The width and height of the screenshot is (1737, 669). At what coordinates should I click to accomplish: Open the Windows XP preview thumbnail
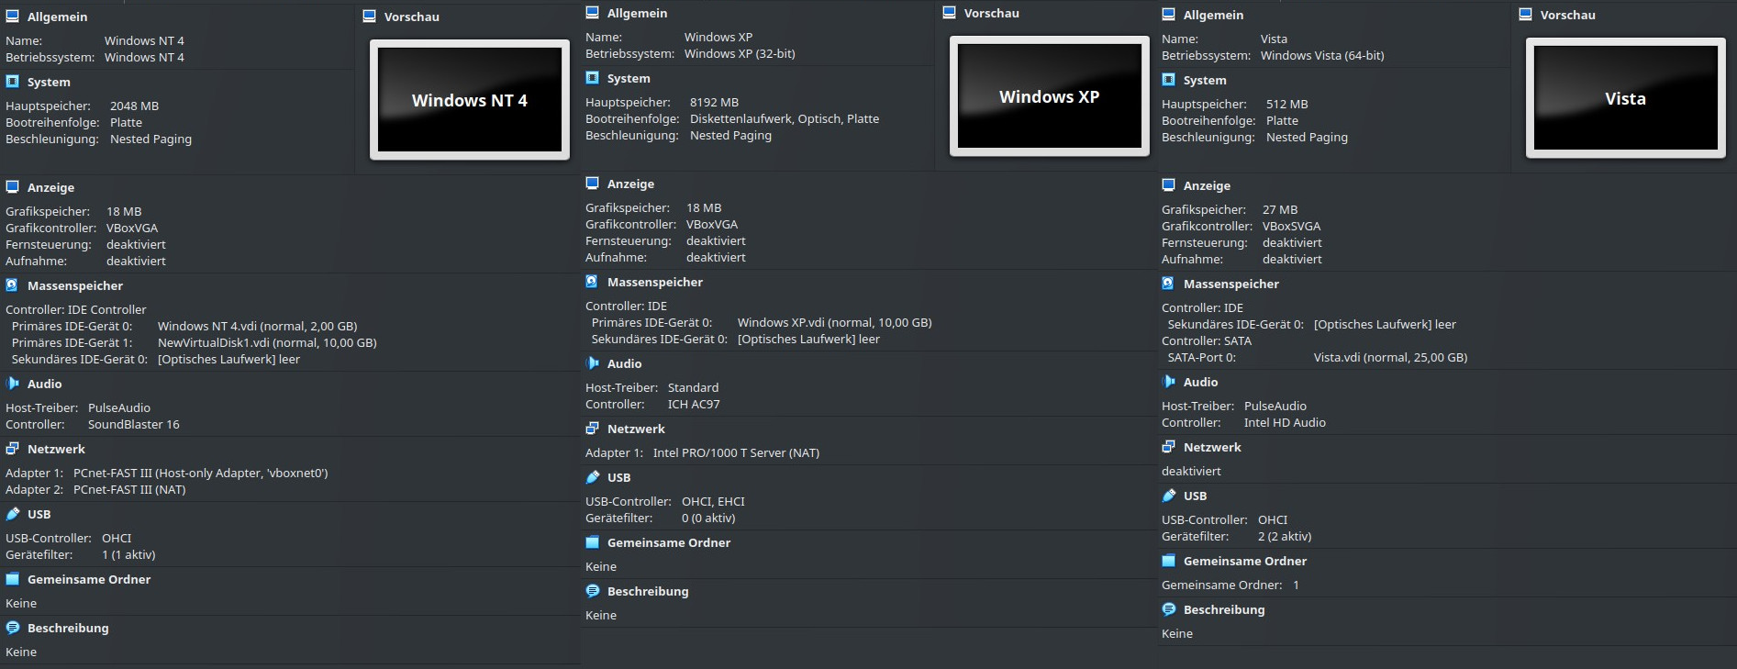click(1050, 96)
